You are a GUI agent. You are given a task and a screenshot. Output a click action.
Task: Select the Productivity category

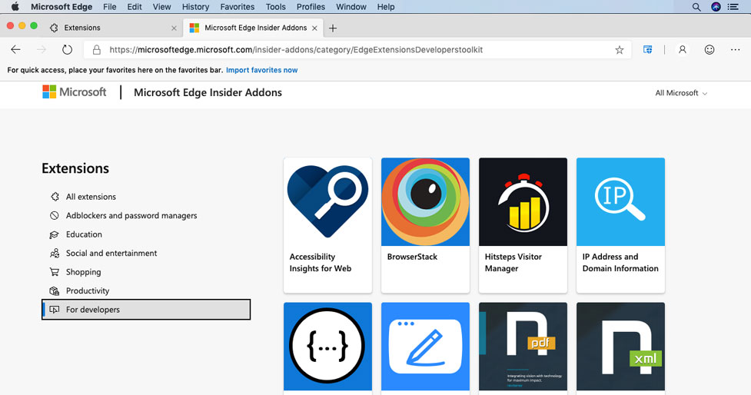point(88,290)
